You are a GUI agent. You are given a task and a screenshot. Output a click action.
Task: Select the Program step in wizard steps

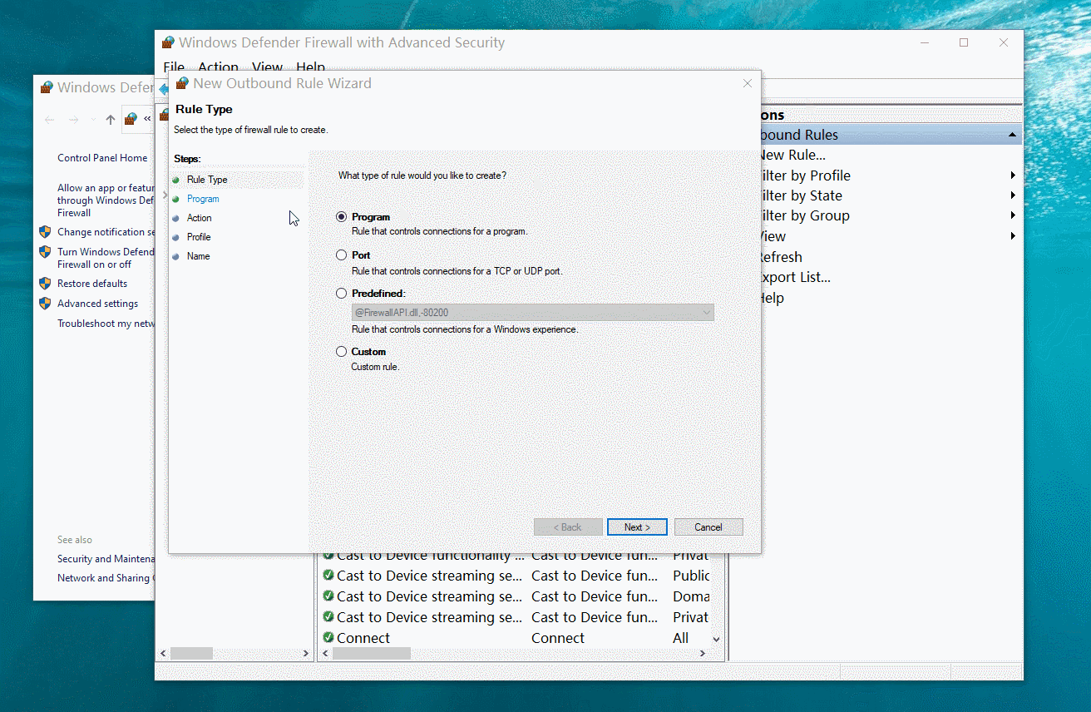pyautogui.click(x=203, y=199)
